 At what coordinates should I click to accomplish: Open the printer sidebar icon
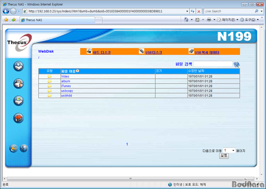(x=18, y=83)
